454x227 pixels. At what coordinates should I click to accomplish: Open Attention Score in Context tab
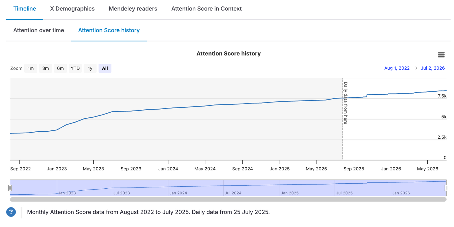tap(207, 9)
